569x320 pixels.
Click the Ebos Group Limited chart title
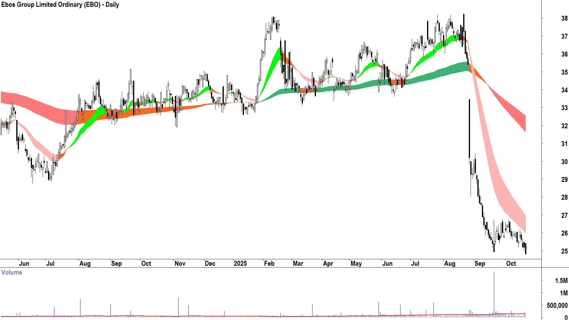pyautogui.click(x=60, y=5)
